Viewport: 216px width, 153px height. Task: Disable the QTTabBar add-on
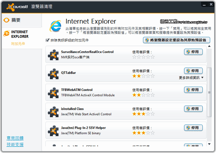click(x=193, y=71)
